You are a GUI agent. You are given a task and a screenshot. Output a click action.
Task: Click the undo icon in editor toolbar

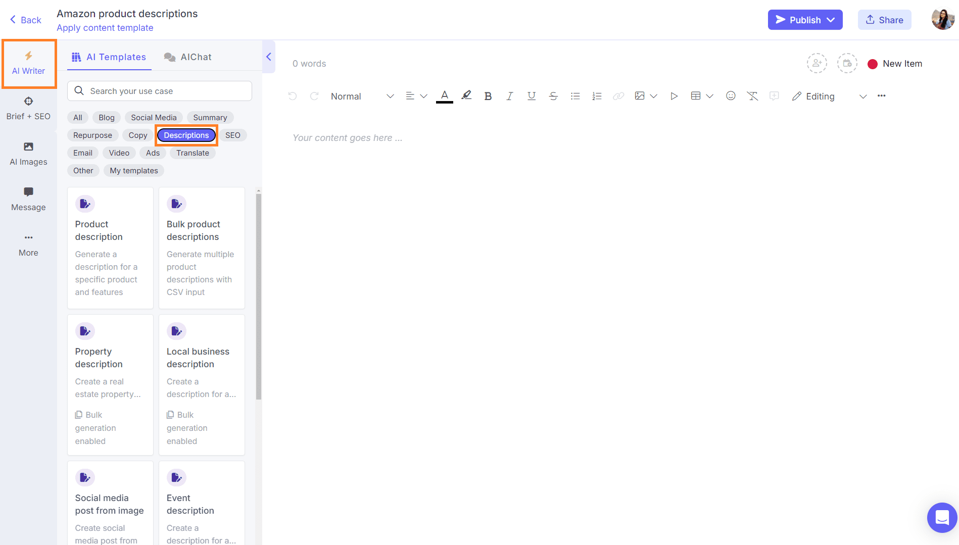(x=292, y=96)
